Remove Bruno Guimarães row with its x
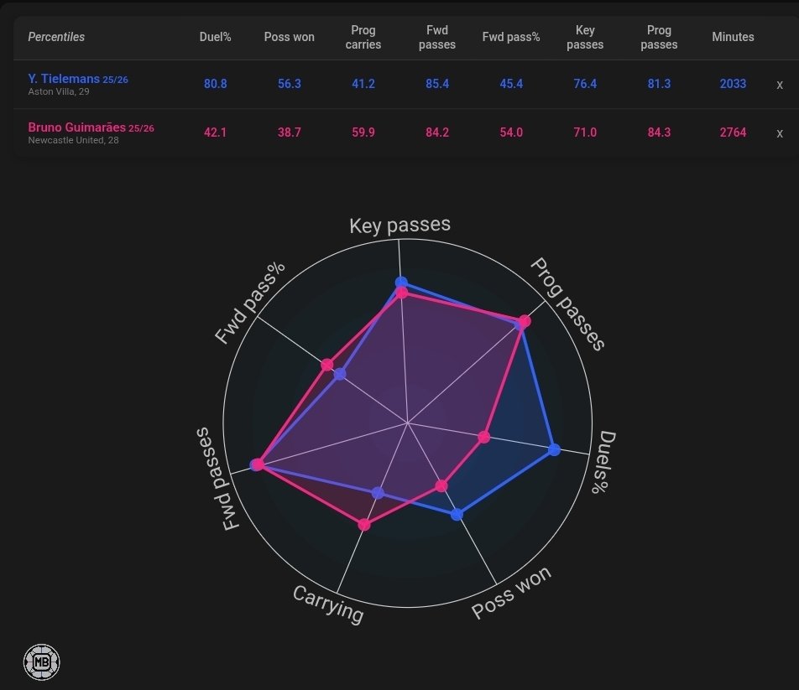 [x=779, y=133]
